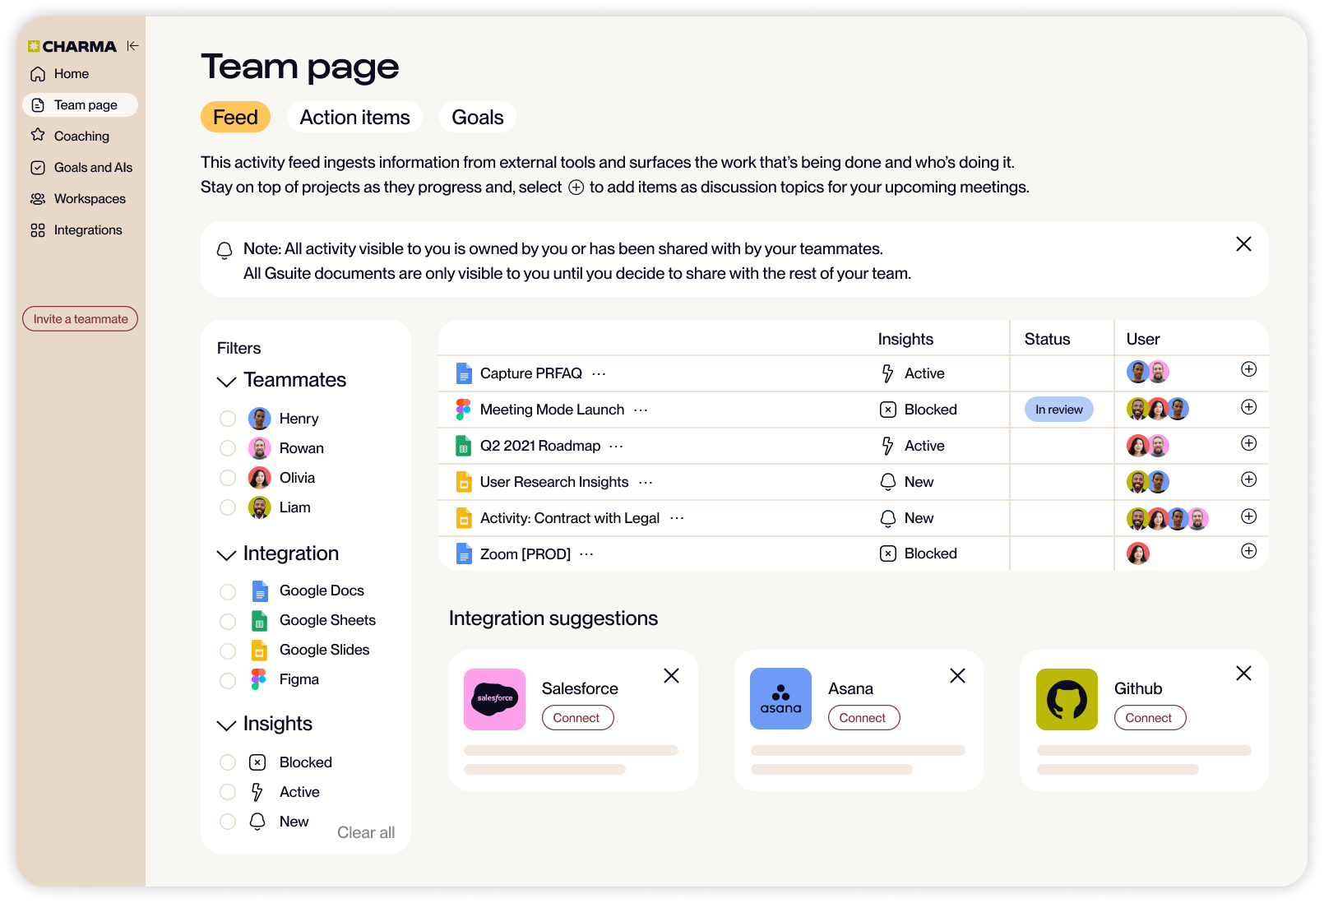Open more options for Meeting Mode Launch
1324x903 pixels.
[641, 410]
